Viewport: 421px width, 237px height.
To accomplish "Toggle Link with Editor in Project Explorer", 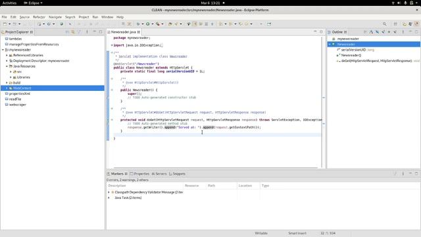I will [x=73, y=32].
